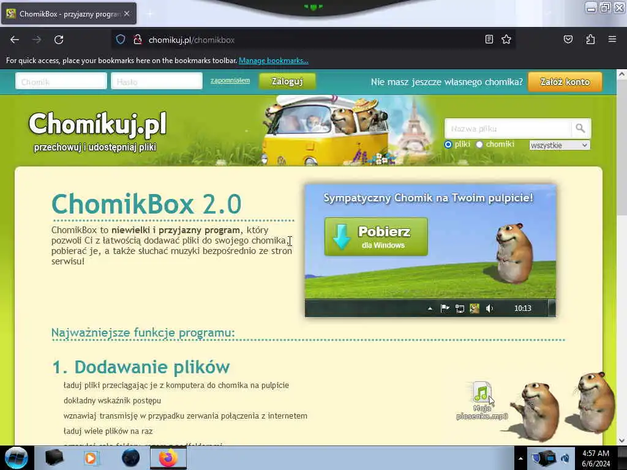This screenshot has width=627, height=470.
Task: Click the page scrollbar up arrow
Action: 621,74
